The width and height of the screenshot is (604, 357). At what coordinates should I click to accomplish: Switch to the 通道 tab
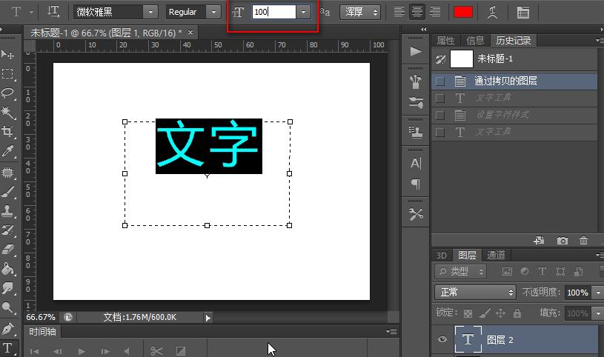[497, 255]
